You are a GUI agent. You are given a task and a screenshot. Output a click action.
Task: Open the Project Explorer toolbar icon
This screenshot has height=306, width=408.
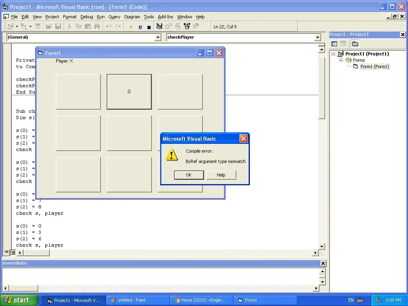(x=159, y=26)
